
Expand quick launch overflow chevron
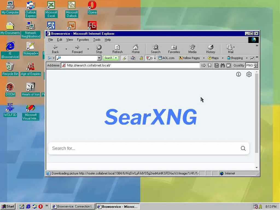[46, 206]
